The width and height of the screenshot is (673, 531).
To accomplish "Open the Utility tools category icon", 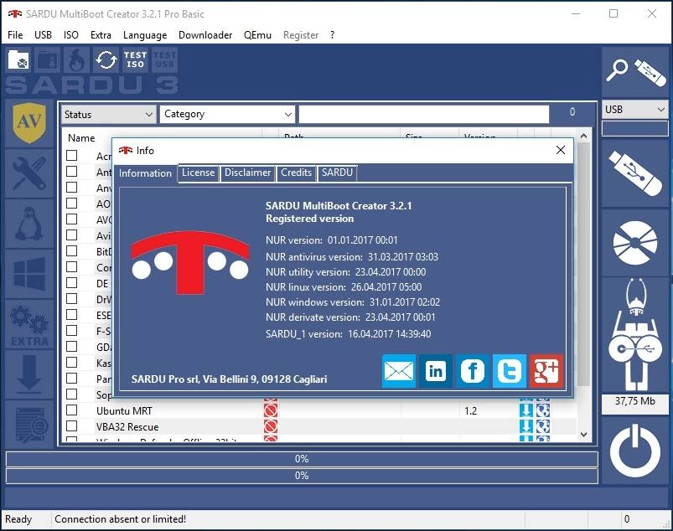I will coord(29,173).
